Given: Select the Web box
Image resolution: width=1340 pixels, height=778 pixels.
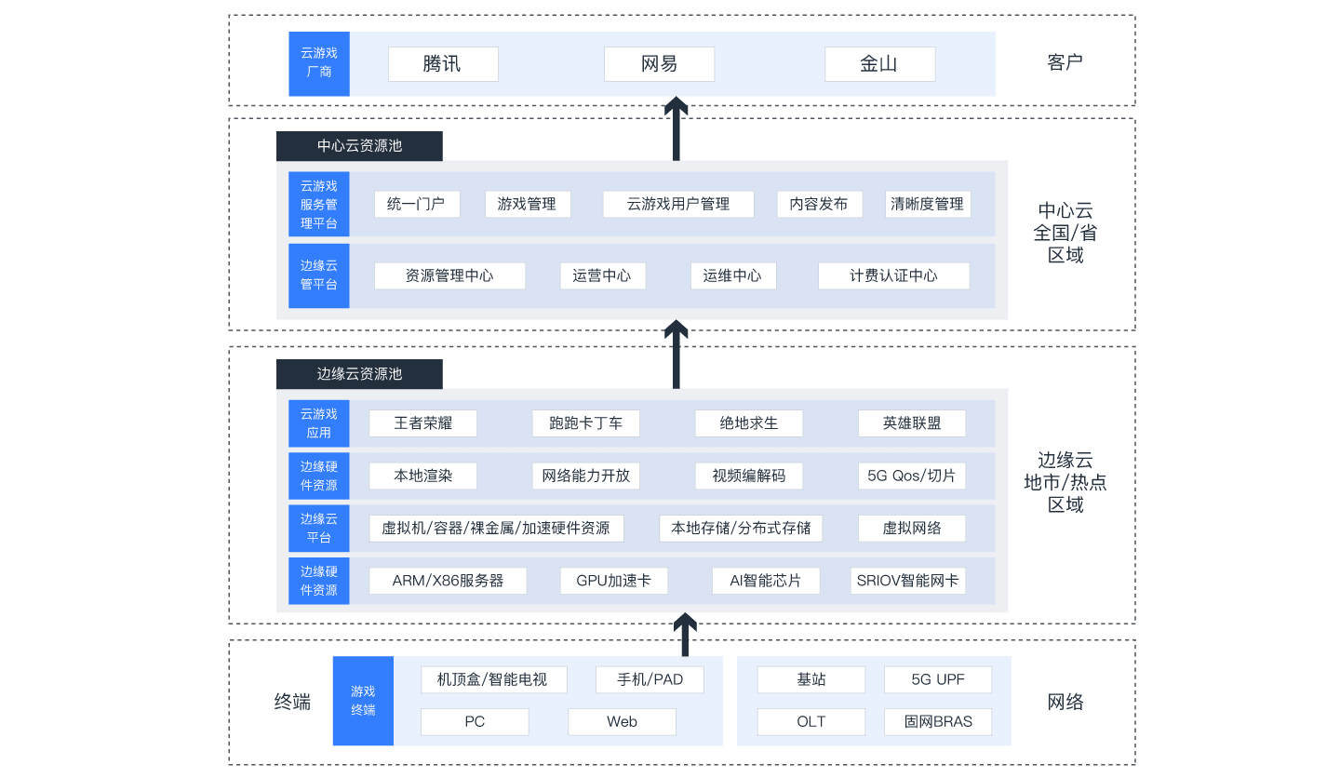Looking at the screenshot, I should [x=623, y=722].
